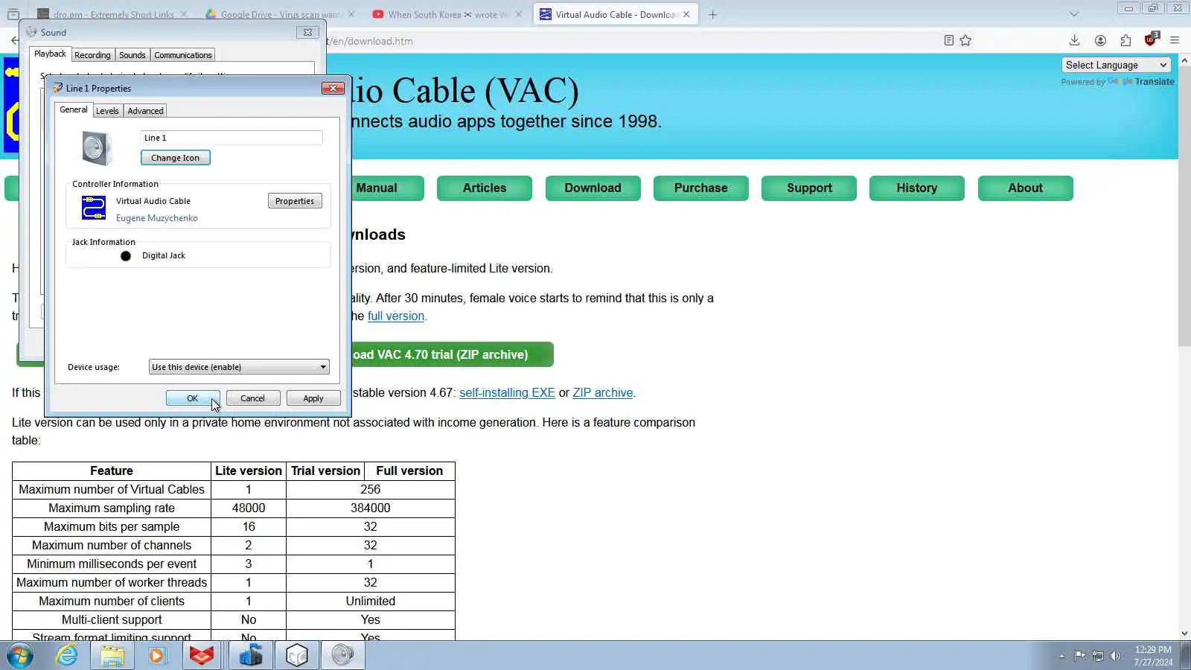The image size is (1191, 670).
Task: Download the ZIP archive link
Action: click(x=603, y=392)
